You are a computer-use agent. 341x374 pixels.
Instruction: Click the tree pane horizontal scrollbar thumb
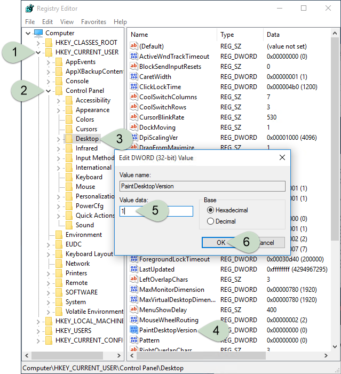(x=67, y=356)
